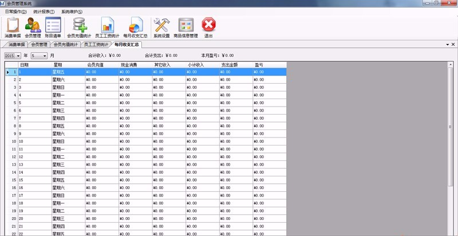Open the 日常操作(D) menu
This screenshot has height=236, width=458.
pyautogui.click(x=16, y=11)
